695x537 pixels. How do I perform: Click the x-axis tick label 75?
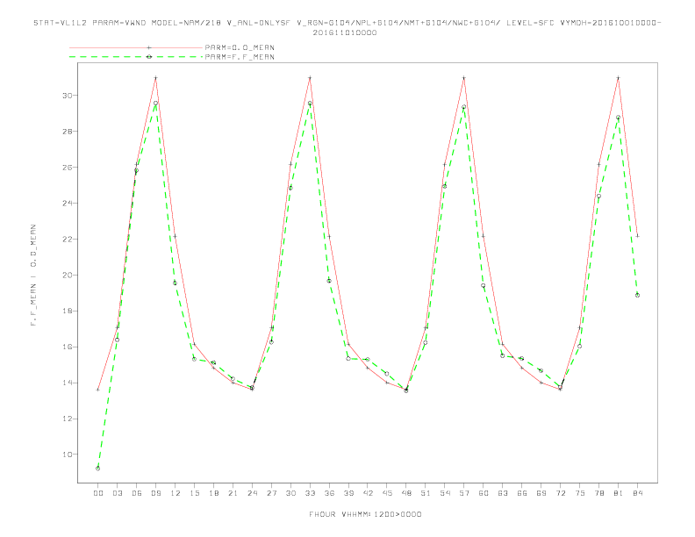coord(580,493)
